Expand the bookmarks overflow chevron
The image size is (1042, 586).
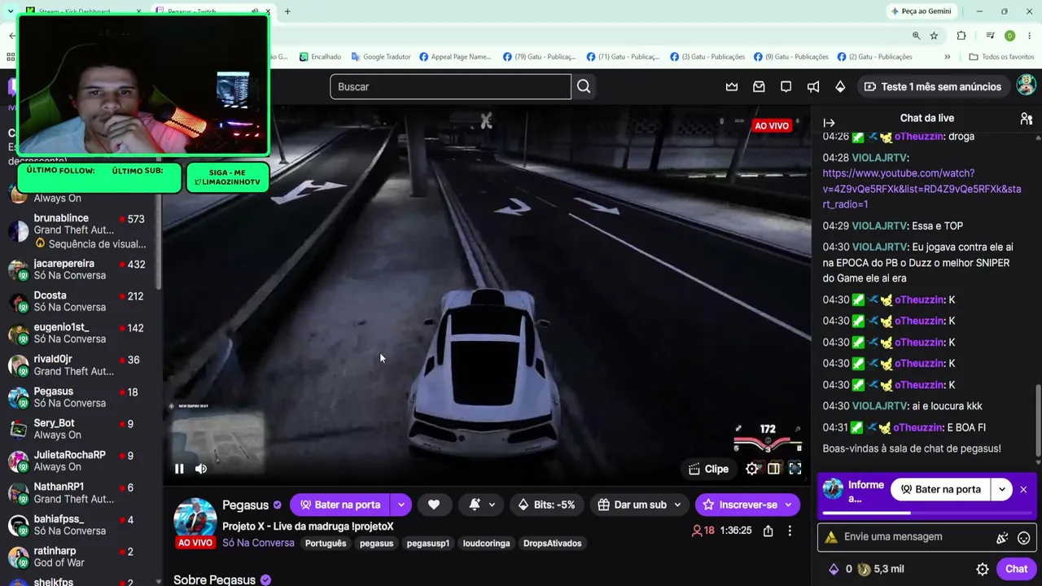(x=947, y=57)
